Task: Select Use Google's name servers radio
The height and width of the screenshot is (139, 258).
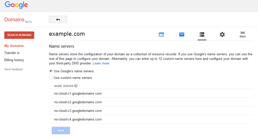Action: pyautogui.click(x=51, y=71)
